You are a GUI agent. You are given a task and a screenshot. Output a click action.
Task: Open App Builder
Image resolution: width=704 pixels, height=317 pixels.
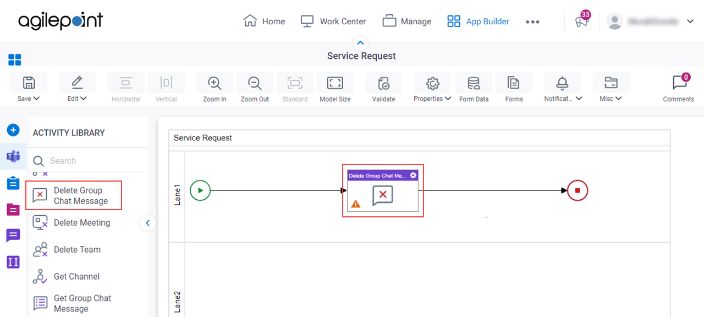478,21
